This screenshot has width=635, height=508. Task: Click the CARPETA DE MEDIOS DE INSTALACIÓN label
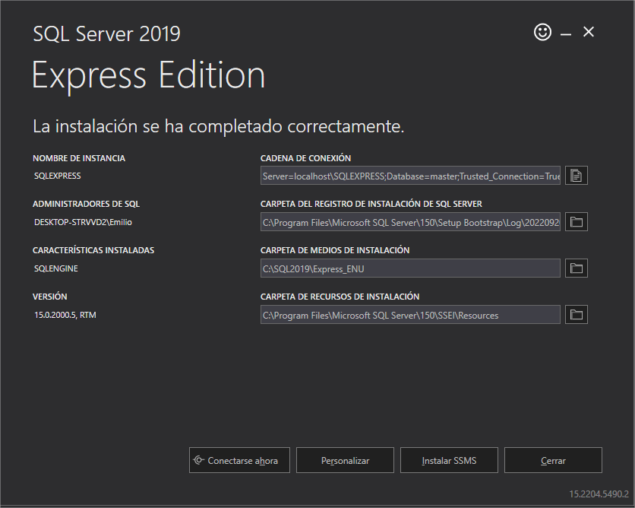[335, 250]
